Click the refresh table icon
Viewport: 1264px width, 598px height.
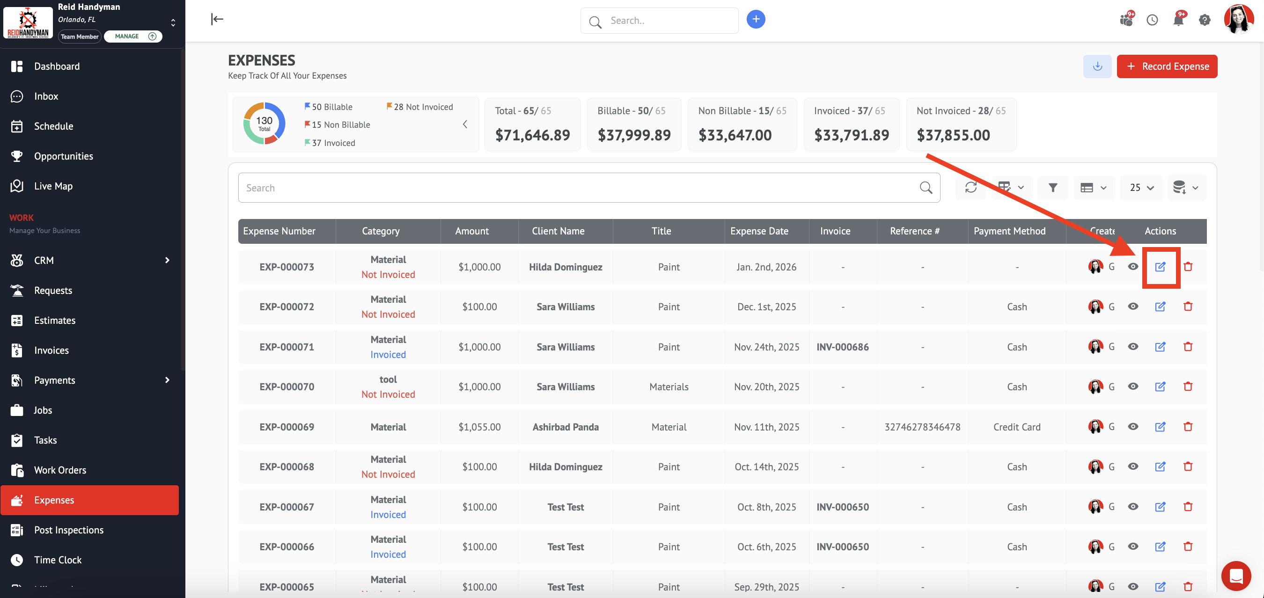pyautogui.click(x=970, y=187)
